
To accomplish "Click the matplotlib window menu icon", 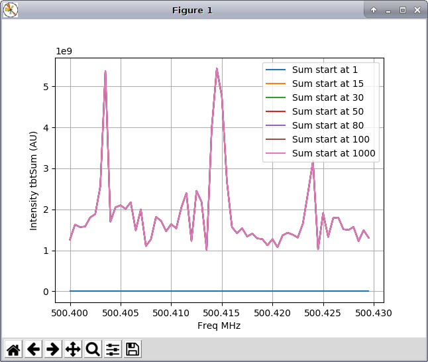I will [11, 10].
